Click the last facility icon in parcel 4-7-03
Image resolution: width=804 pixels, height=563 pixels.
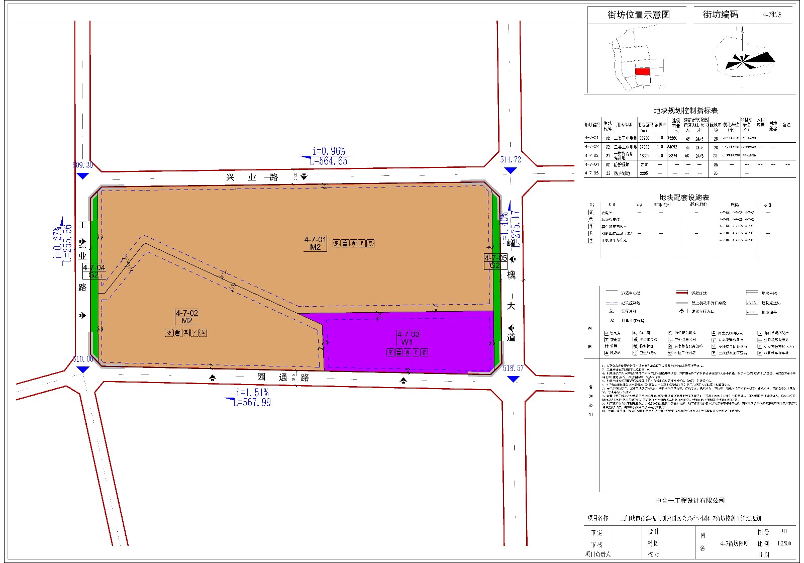point(424,352)
